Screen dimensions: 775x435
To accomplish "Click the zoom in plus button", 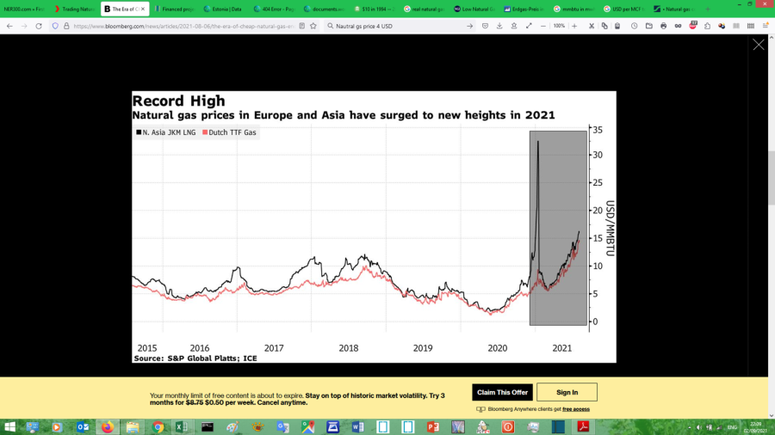I will [573, 26].
